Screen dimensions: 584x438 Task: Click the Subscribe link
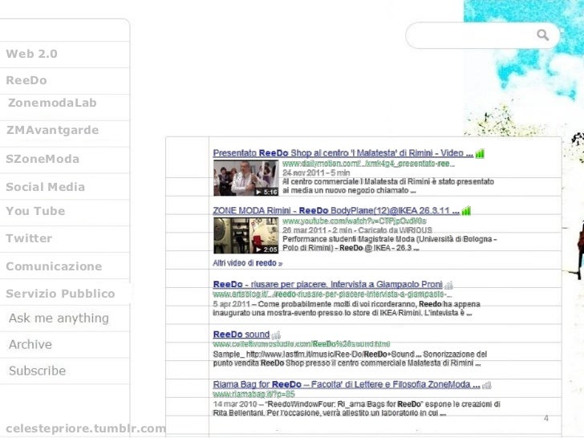37,371
